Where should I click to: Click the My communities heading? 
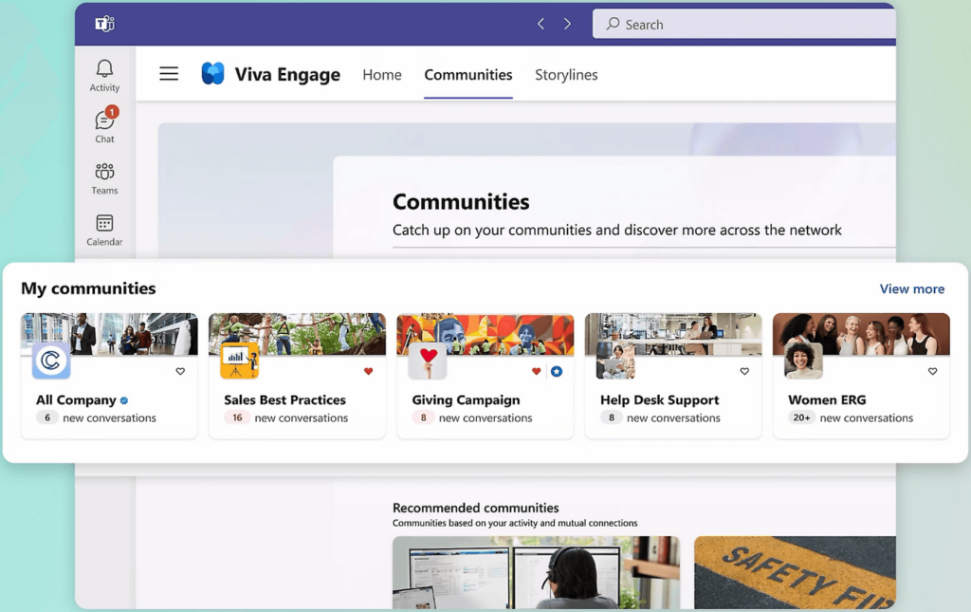pyautogui.click(x=88, y=288)
